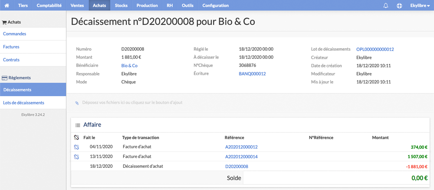The width and height of the screenshot is (434, 190).
Task: Go to Factures in sidebar
Action: pos(33,47)
